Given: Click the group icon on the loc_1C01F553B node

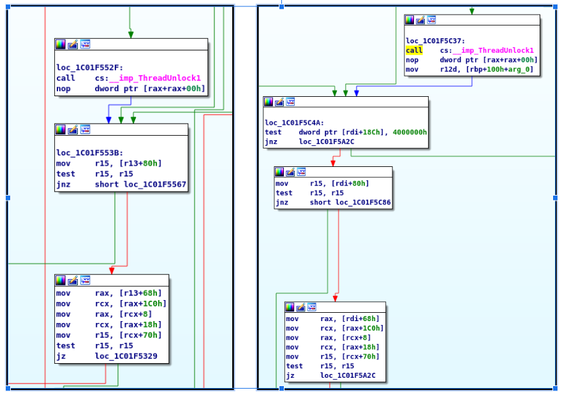Looking at the screenshot, I should (x=85, y=129).
